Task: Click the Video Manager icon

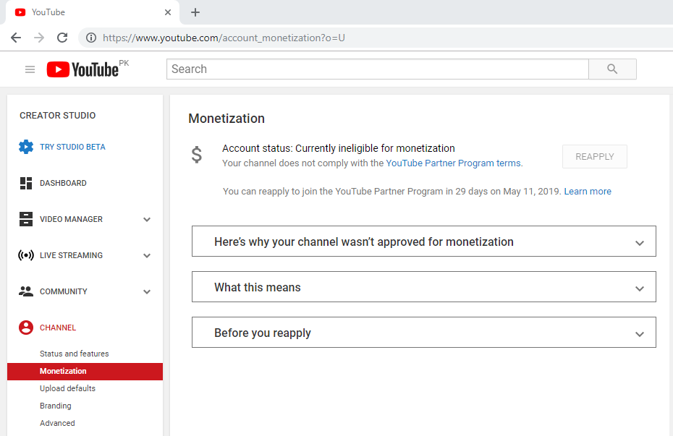Action: tap(26, 219)
